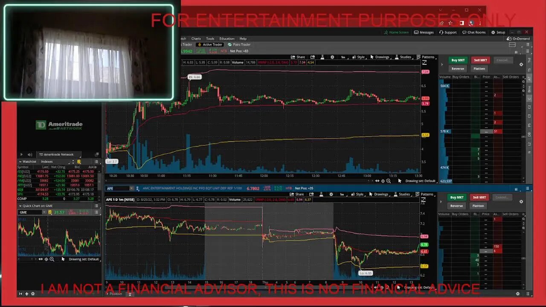546x307 pixels.
Task: Click Flatten in lower APE ladder
Action: coord(478,206)
